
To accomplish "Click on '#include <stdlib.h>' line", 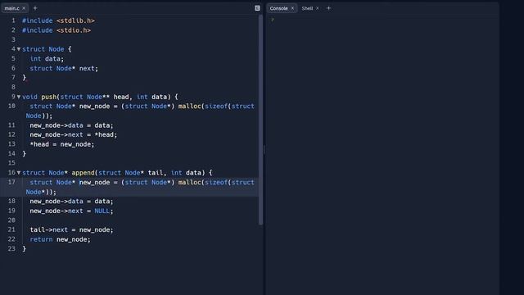I will coord(58,20).
